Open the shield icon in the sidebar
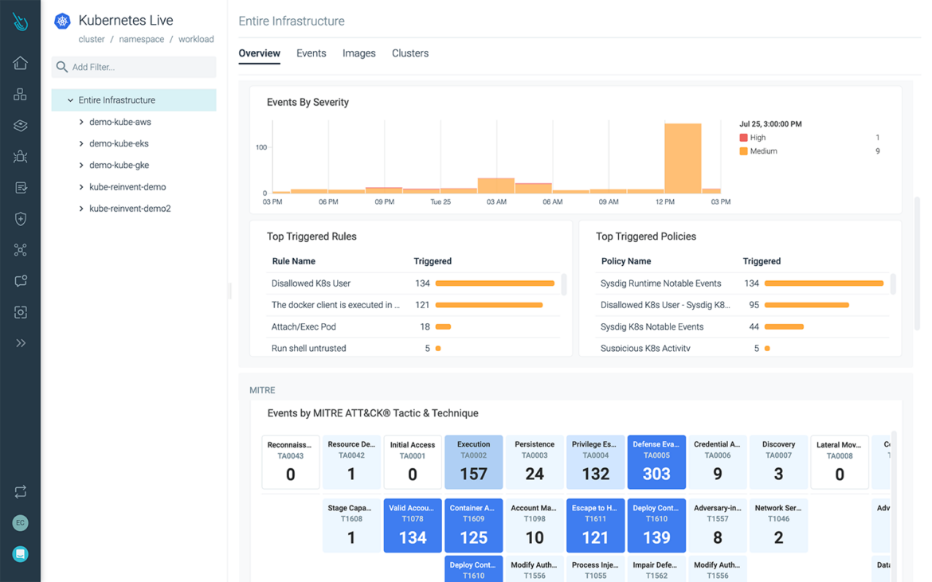 pyautogui.click(x=20, y=218)
